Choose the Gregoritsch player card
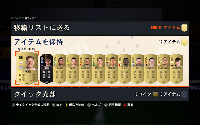The image size is (200, 125). (151, 69)
